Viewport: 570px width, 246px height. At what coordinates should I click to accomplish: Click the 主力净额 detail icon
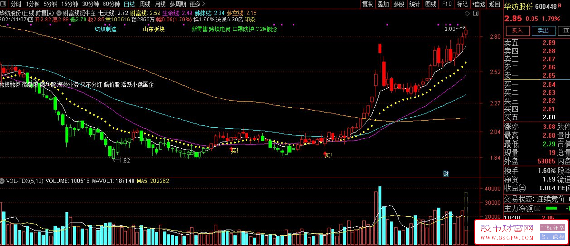538,208
